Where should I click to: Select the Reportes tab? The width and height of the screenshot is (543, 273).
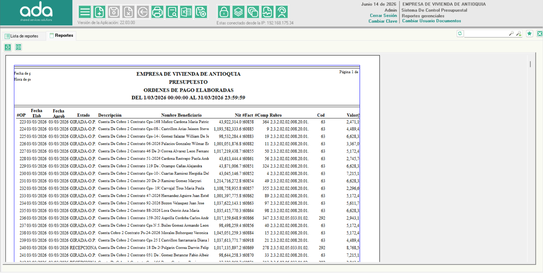[61, 35]
